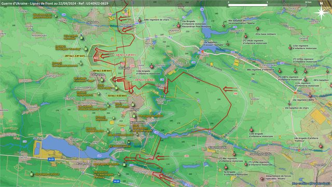Select the 110e brigade d'infanterie motorisée marker
This screenshot has height=187, width=332.
click(x=251, y=130)
